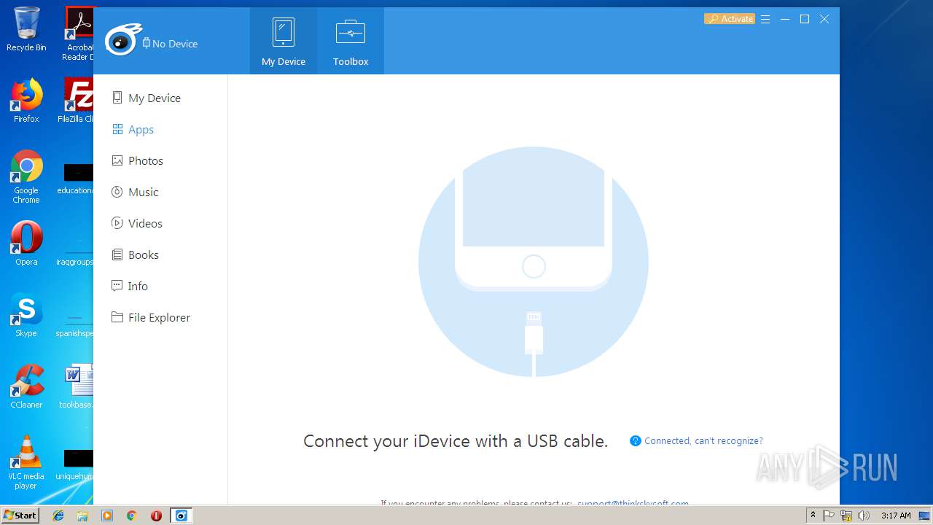
Task: Switch to the Toolbox tab
Action: coord(351,42)
